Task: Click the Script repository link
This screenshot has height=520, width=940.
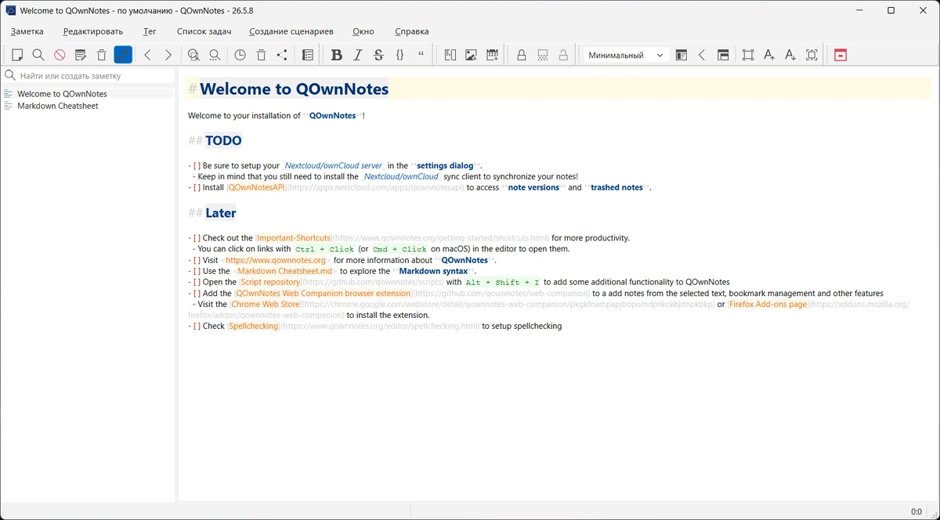Action: point(270,282)
